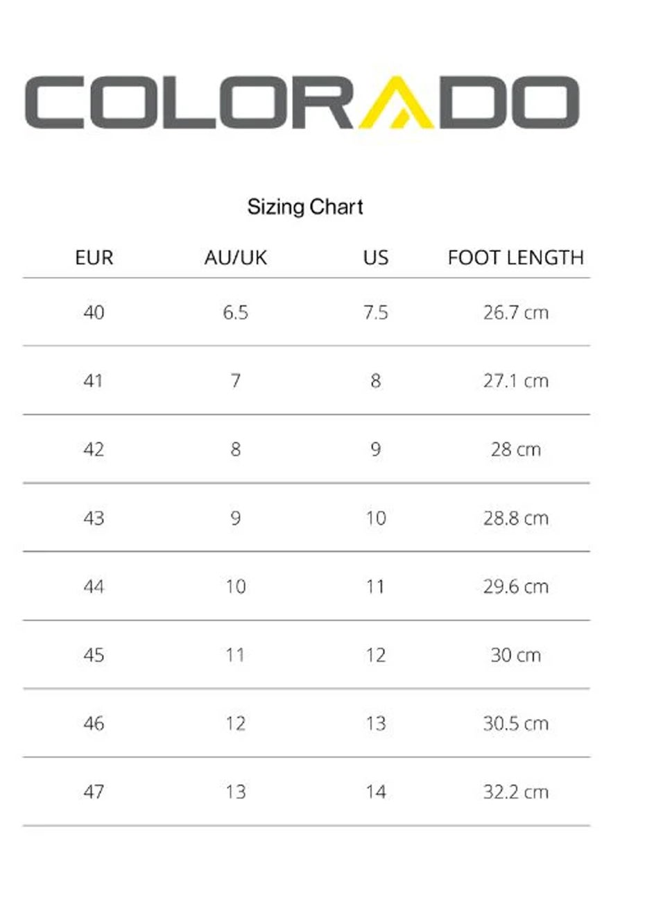Select EUR size 43 row label
The height and width of the screenshot is (916, 645).
coord(94,518)
